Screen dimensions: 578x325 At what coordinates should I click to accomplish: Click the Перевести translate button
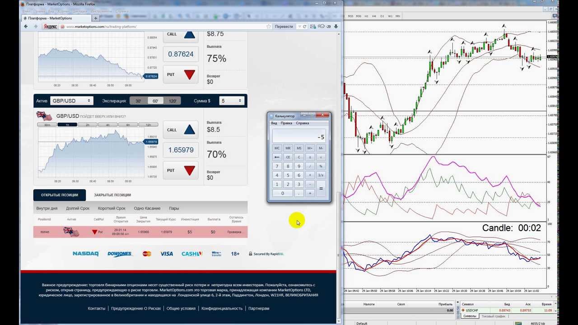284,27
